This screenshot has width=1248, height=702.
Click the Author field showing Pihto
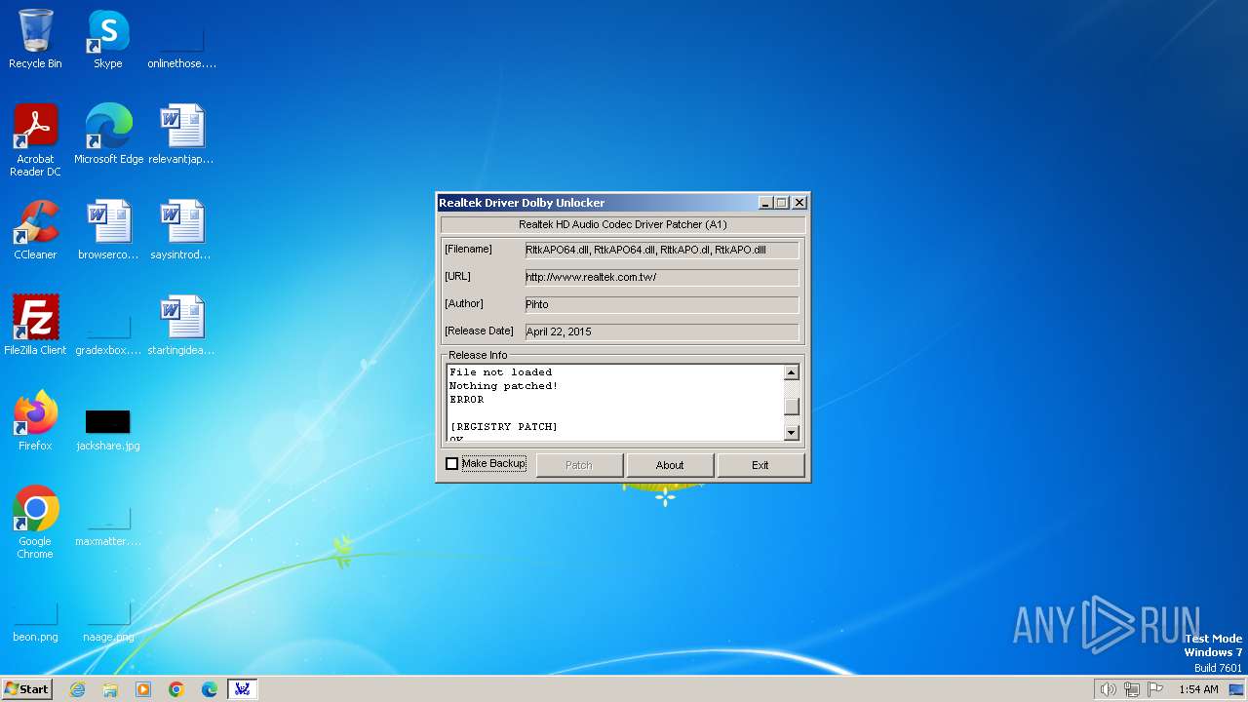pos(662,304)
